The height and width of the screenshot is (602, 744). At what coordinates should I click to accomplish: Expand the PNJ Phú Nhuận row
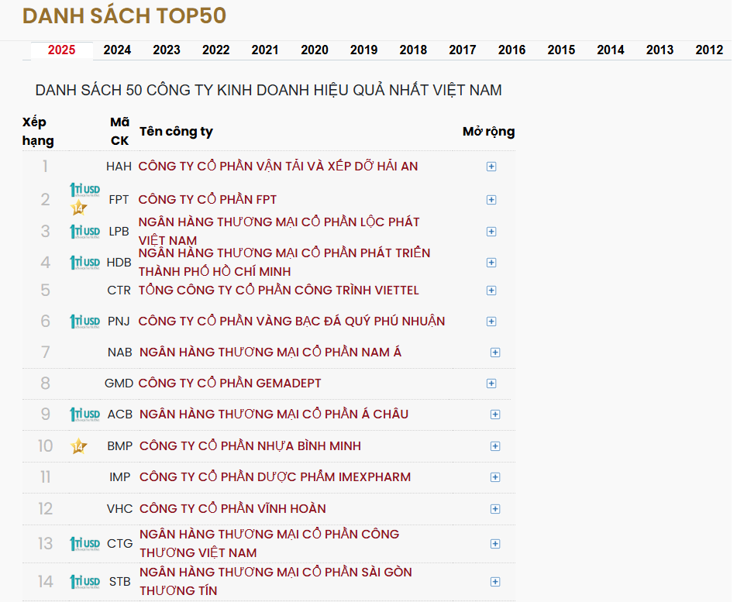click(x=491, y=322)
